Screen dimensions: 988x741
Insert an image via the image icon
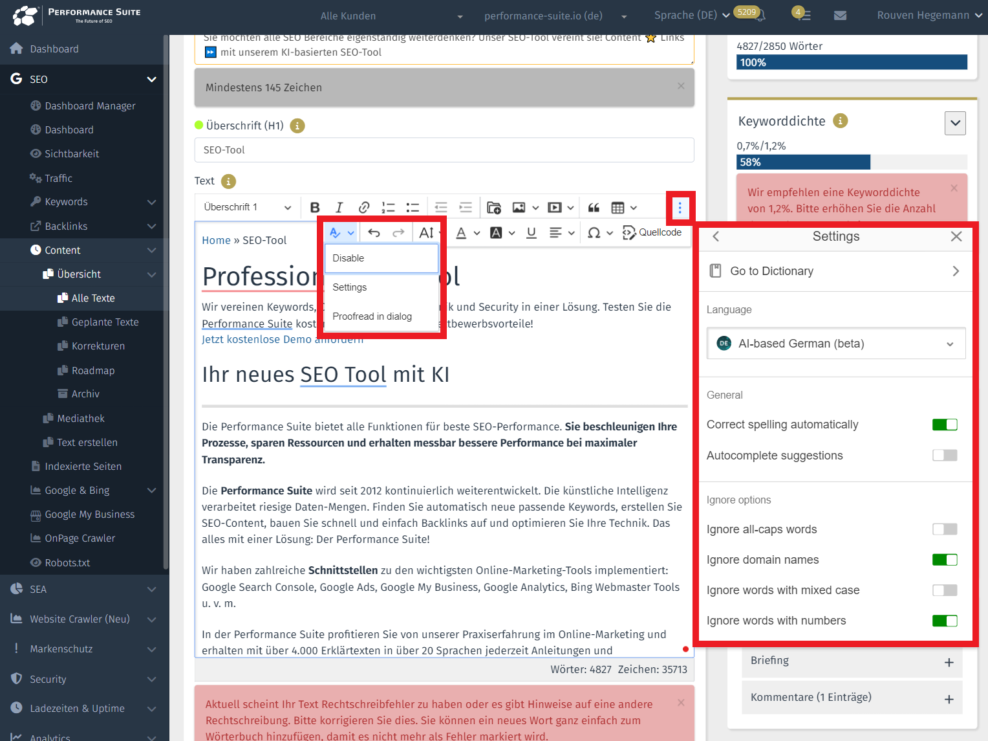[519, 208]
